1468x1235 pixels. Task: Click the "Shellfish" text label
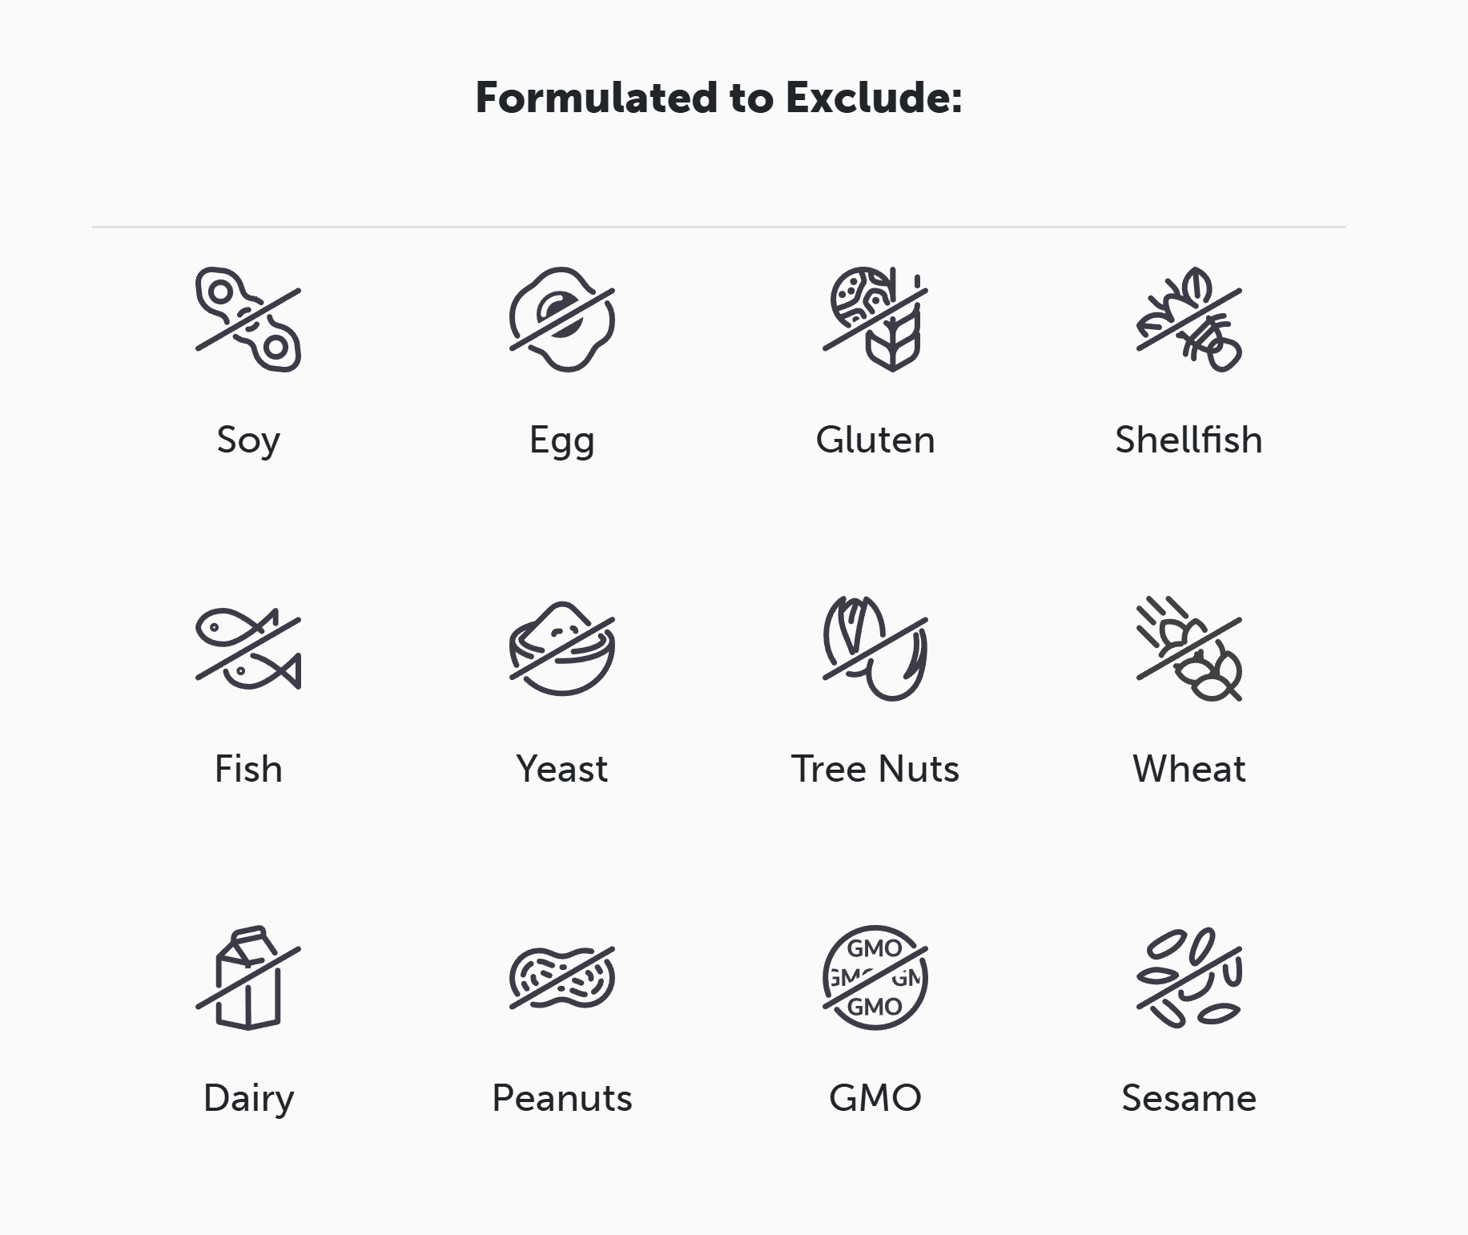pos(1188,440)
